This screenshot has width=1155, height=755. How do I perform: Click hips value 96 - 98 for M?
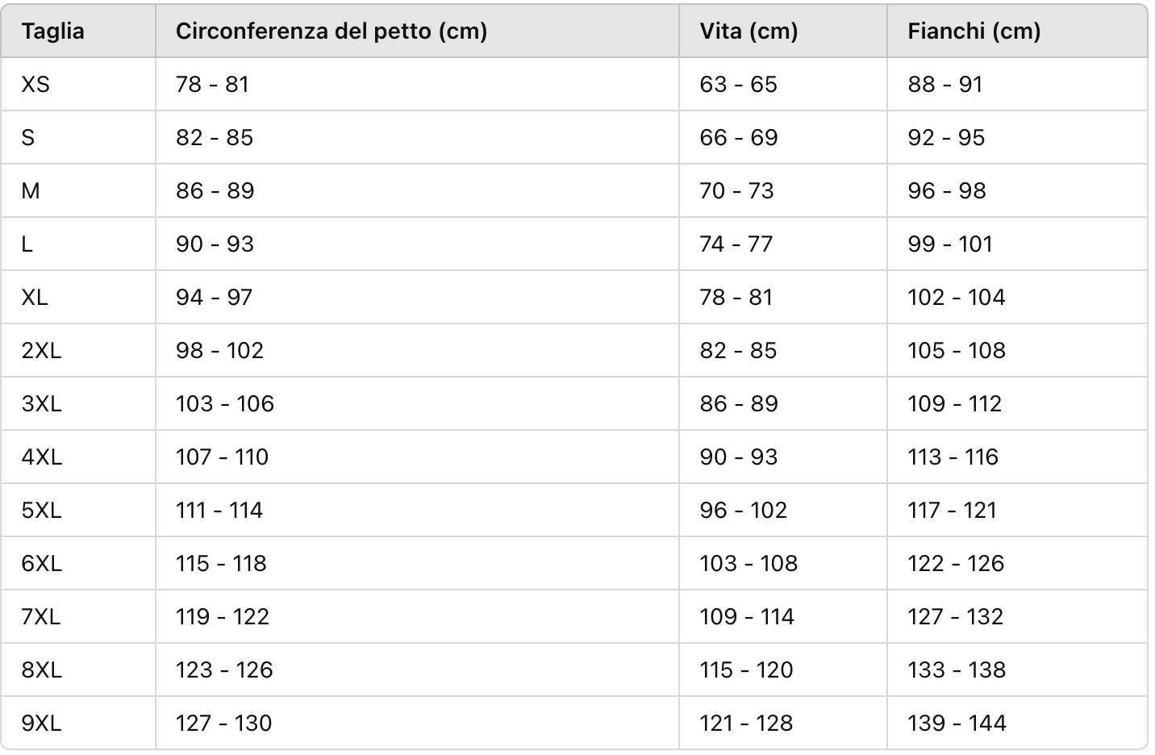tap(947, 190)
